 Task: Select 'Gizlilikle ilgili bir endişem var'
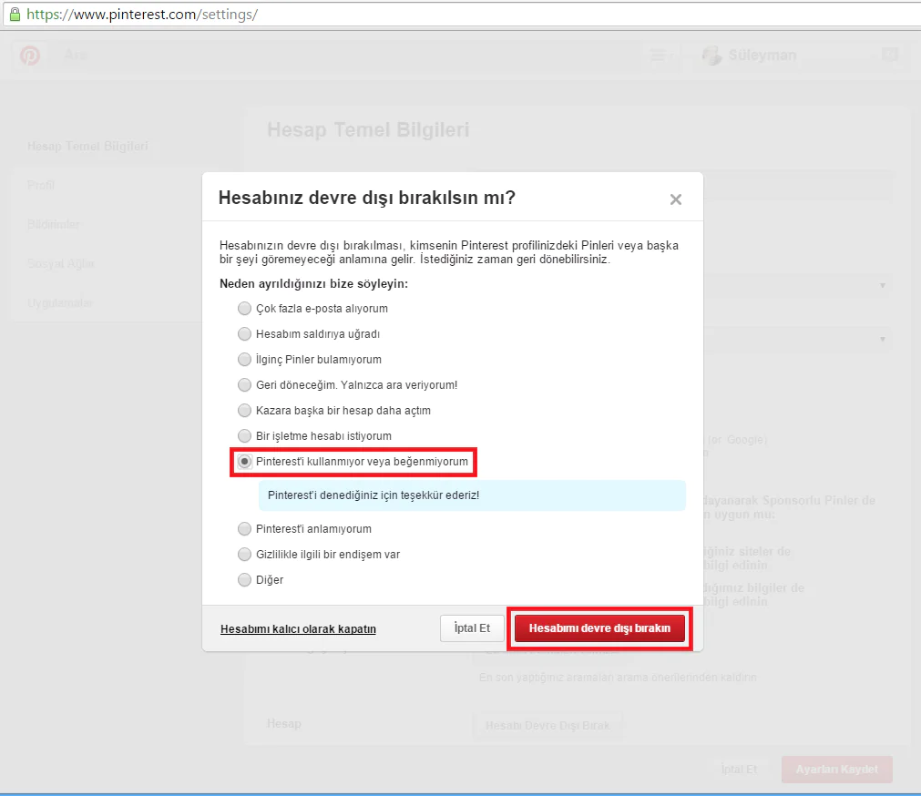244,554
